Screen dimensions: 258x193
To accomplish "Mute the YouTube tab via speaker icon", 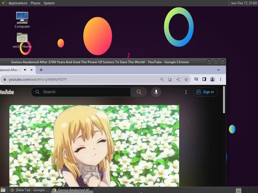I will tap(25, 70).
